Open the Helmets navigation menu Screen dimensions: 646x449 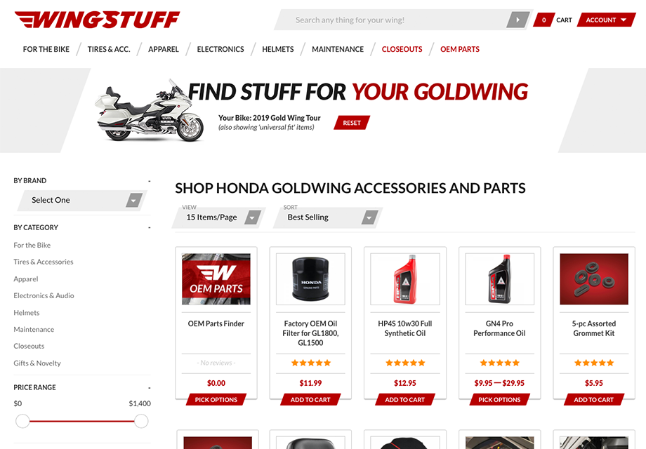(277, 49)
